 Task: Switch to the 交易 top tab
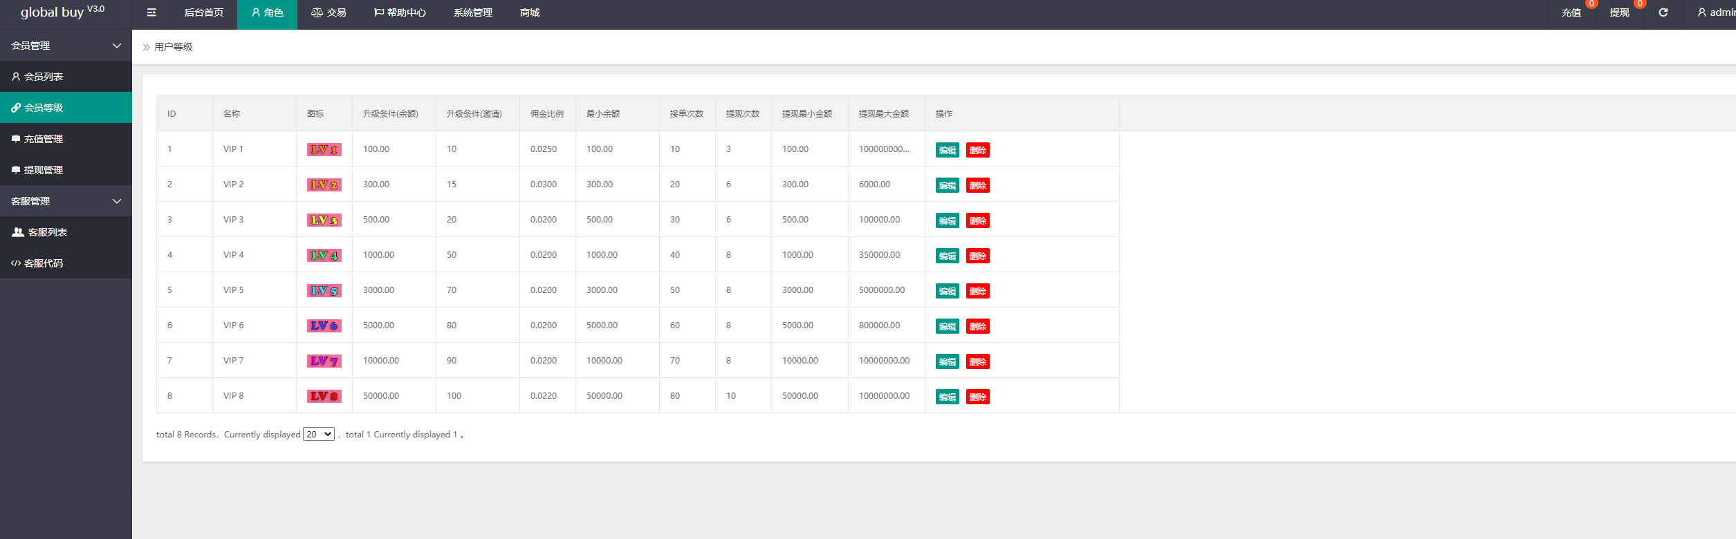[x=329, y=12]
